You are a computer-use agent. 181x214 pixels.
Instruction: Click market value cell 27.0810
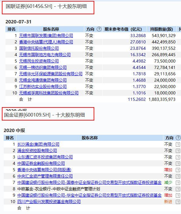[x=138, y=42]
